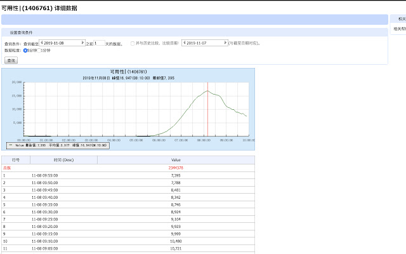406x254 pixels.
Task: Click the value 9,999 in row 9
Action: click(176, 234)
